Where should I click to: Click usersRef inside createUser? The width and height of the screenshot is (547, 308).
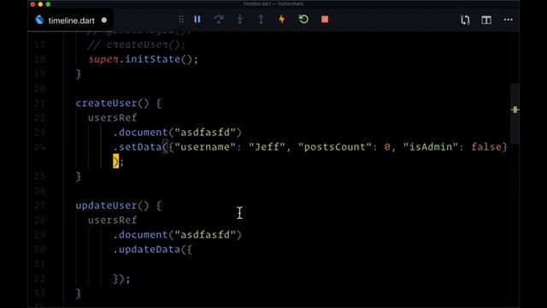112,118
